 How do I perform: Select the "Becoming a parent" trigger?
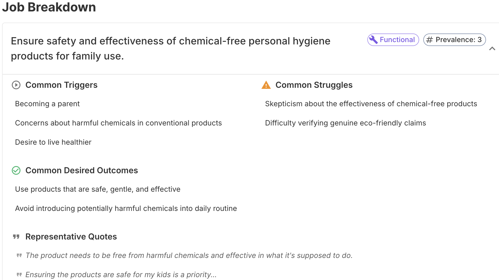(x=47, y=104)
